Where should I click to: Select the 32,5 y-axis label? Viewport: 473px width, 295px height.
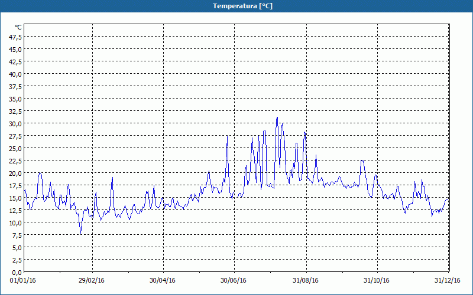click(15, 111)
